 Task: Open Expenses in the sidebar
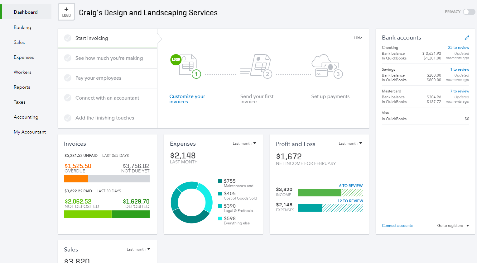[24, 57]
